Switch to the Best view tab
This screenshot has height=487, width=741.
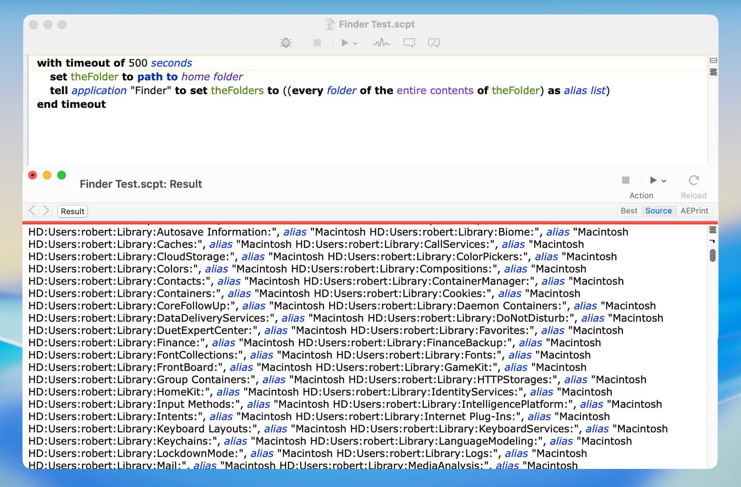(629, 211)
